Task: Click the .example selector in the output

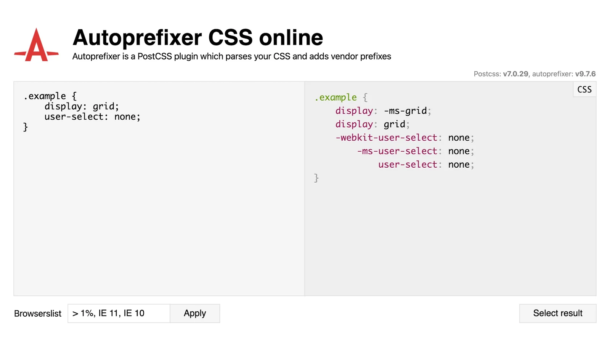Action: pyautogui.click(x=336, y=97)
